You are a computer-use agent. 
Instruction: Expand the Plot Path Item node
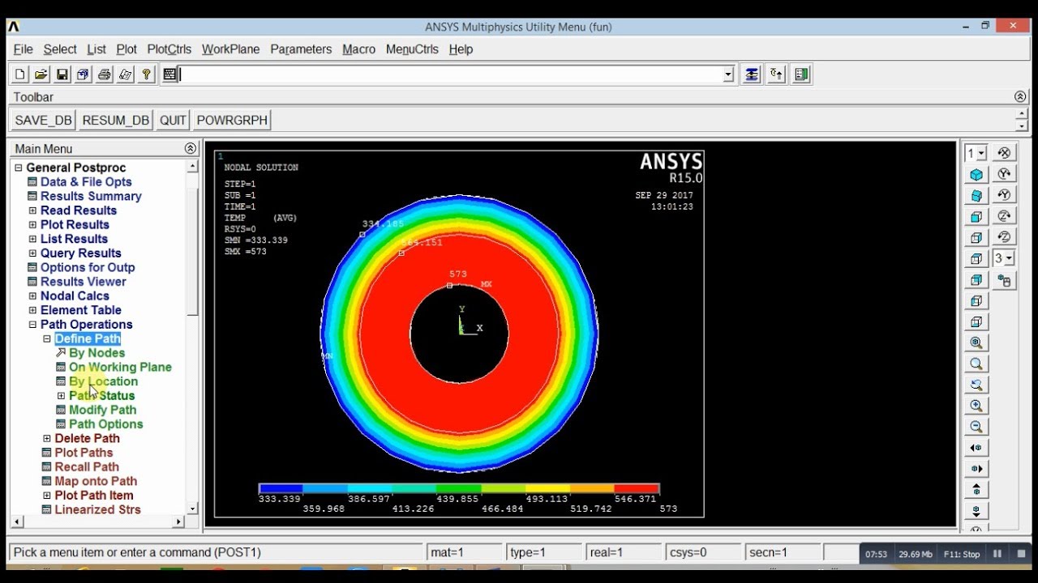[x=47, y=496]
